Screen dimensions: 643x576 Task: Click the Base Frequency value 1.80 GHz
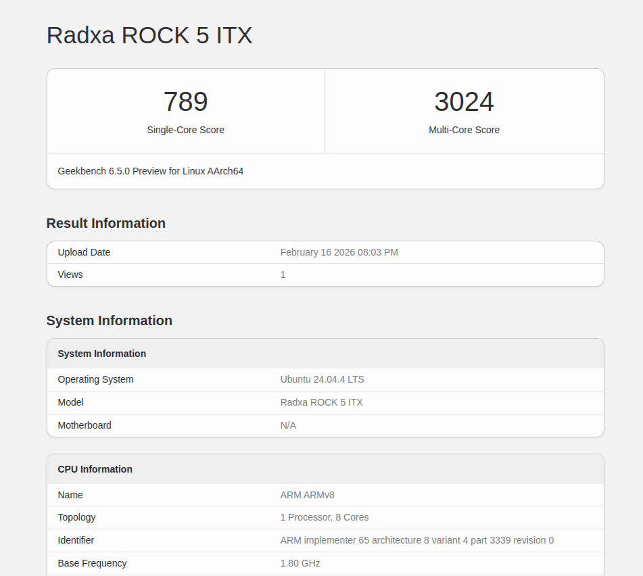point(300,563)
